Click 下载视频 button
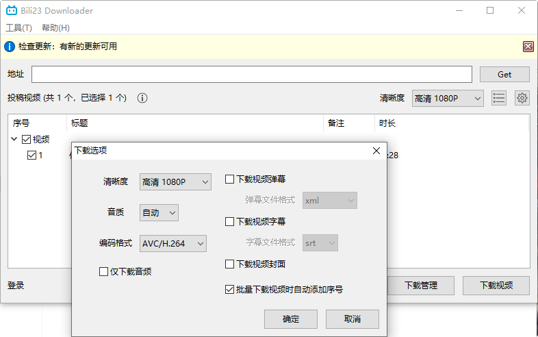538x337 pixels. [496, 286]
